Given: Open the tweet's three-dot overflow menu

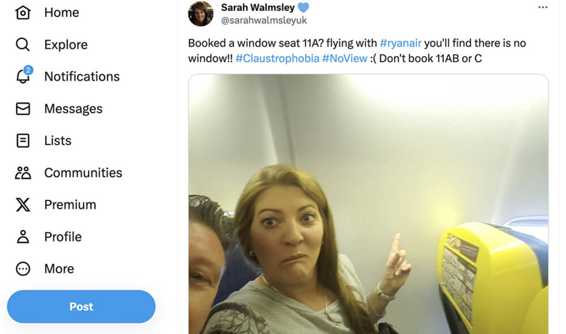Looking at the screenshot, I should (x=543, y=7).
